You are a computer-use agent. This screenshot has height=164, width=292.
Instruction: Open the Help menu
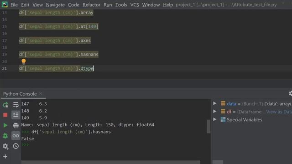(x=168, y=5)
